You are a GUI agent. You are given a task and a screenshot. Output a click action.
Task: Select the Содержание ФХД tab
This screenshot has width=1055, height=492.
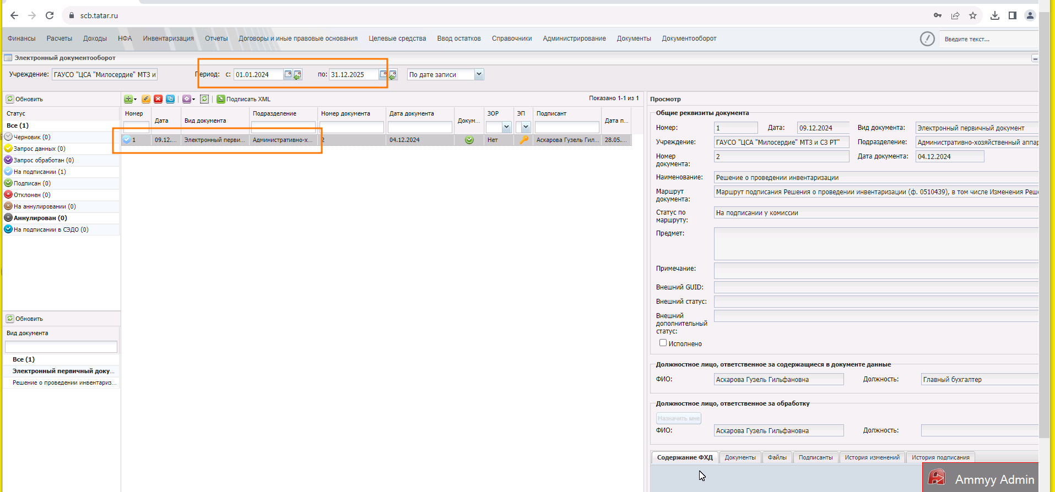click(685, 457)
